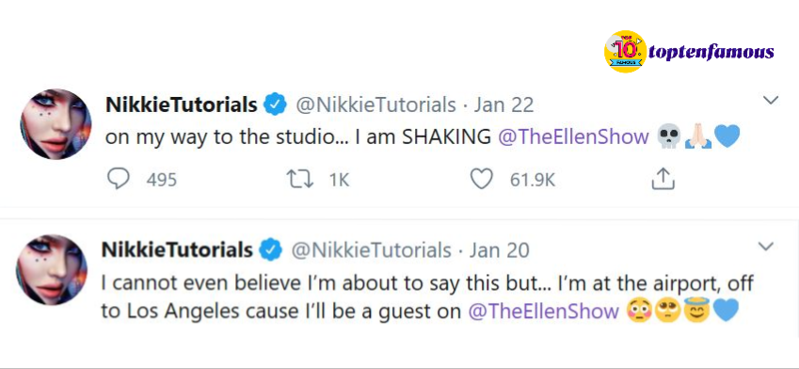Click @NikkieTutorials handle on Jan 20 tweet
Image resolution: width=799 pixels, height=369 pixels.
click(x=371, y=249)
